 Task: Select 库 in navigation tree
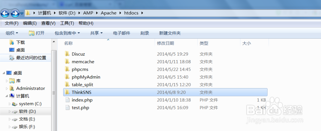(x=18, y=81)
